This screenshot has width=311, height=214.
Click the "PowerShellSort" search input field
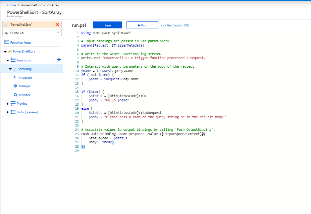(32, 24)
